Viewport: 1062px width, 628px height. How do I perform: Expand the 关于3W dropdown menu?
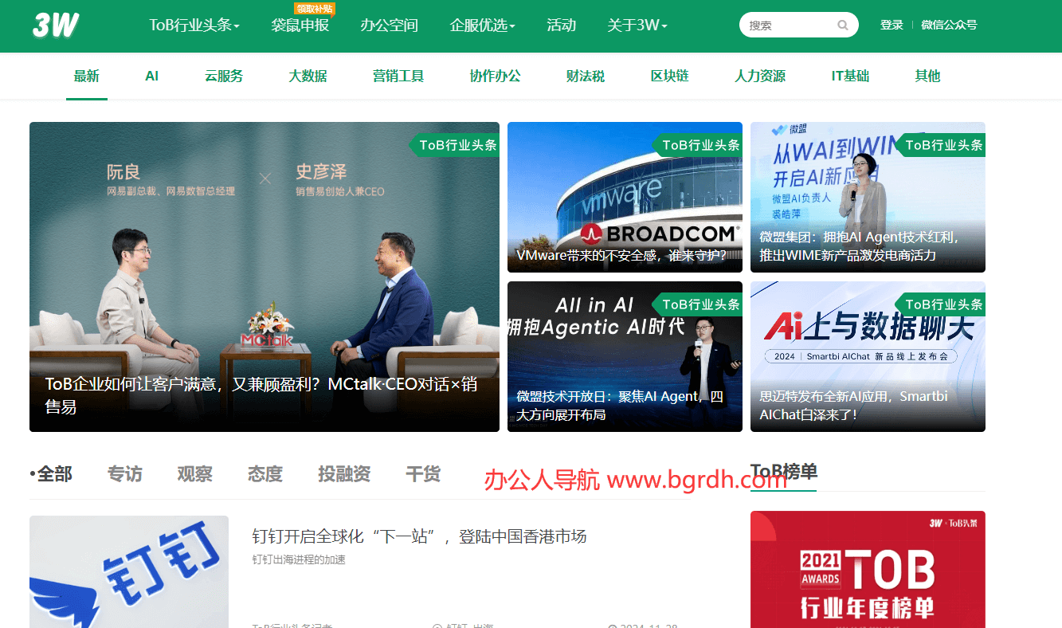[637, 26]
